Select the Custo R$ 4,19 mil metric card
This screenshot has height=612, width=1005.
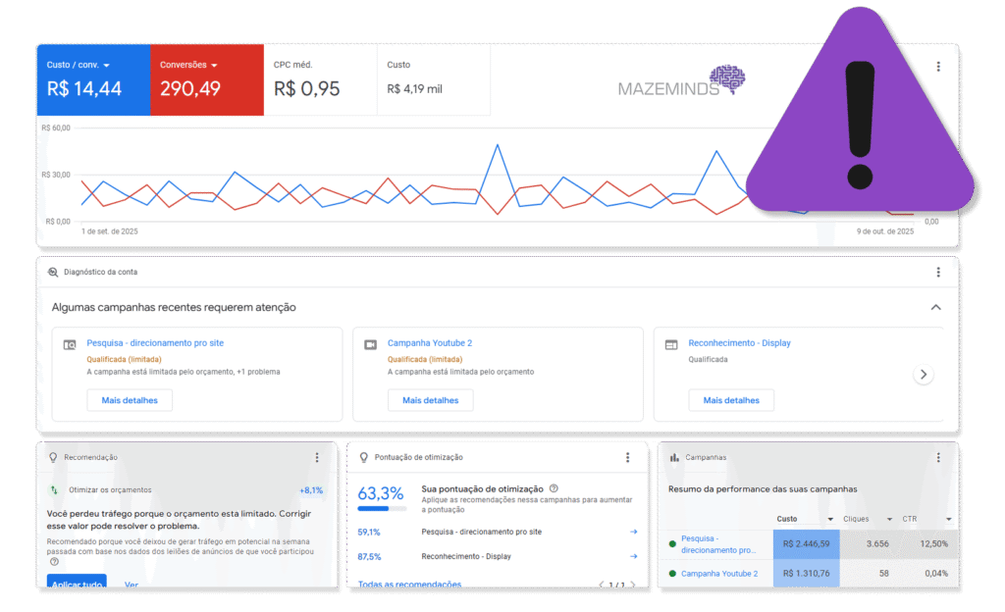(433, 80)
